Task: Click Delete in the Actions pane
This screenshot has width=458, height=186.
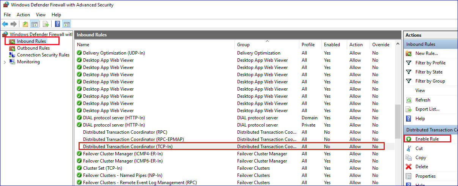Action: pos(422,167)
